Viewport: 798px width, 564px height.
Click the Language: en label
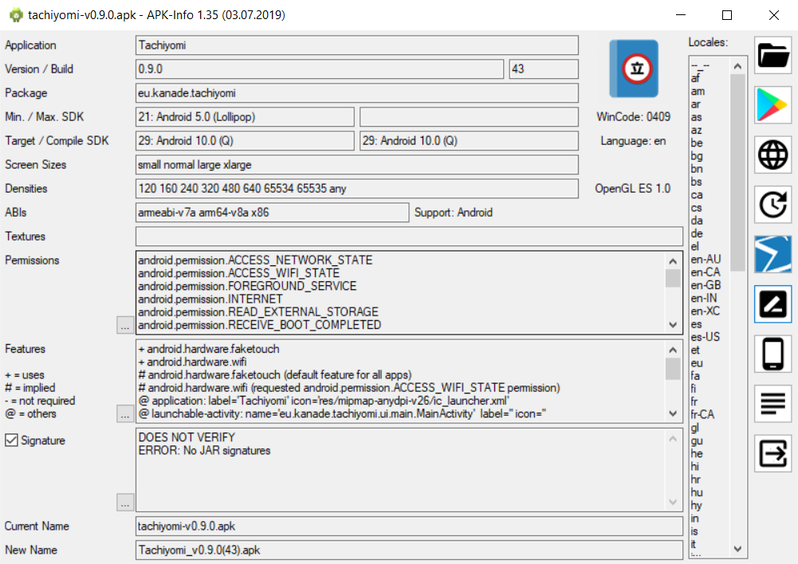pyautogui.click(x=633, y=141)
